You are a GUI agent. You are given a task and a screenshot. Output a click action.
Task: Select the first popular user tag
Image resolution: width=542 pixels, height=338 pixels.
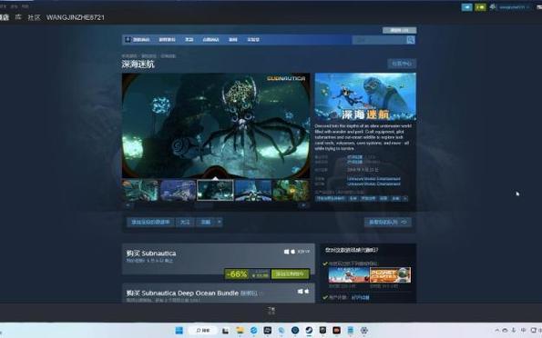pyautogui.click(x=331, y=199)
